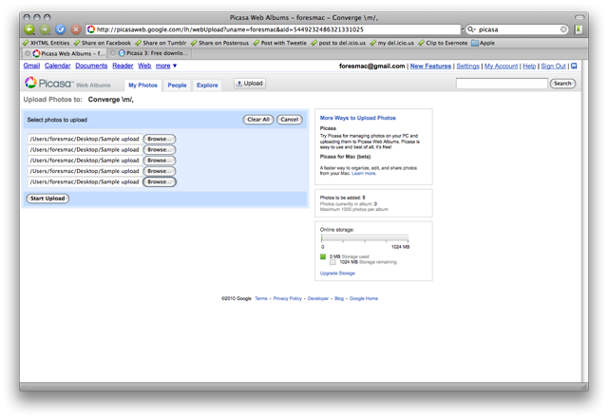Switch to Picasa Web Albums browser tab
608x418 pixels.
(68, 53)
